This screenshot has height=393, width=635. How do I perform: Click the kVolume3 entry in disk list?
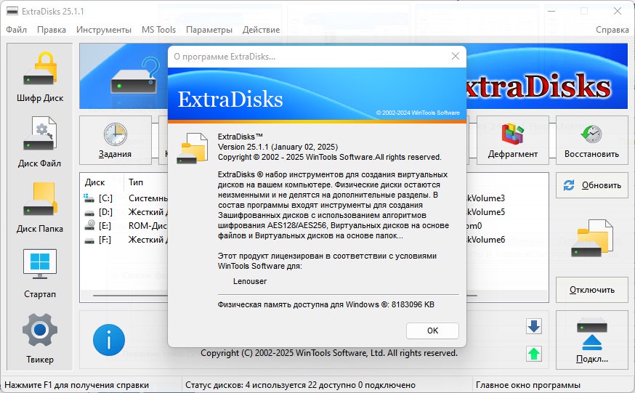tap(485, 198)
